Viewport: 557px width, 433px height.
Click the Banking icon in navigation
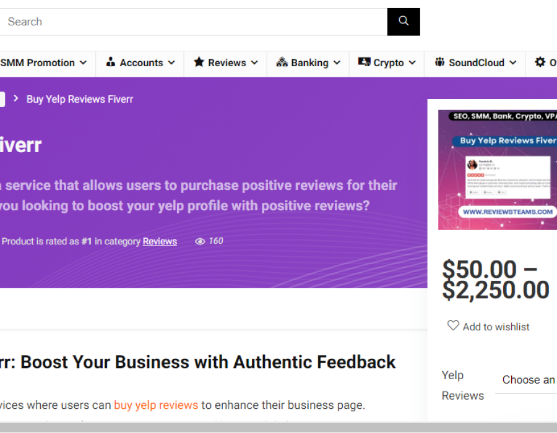click(x=282, y=62)
